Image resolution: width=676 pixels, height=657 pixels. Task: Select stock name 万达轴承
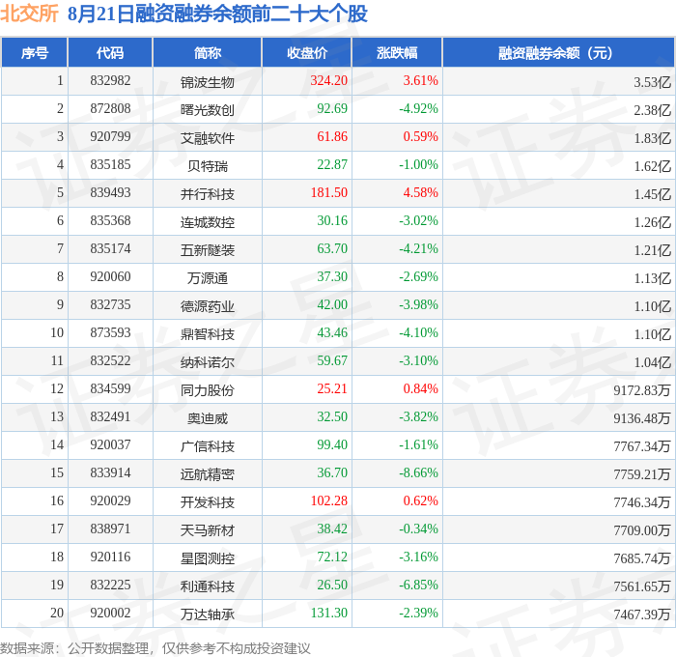click(x=208, y=614)
